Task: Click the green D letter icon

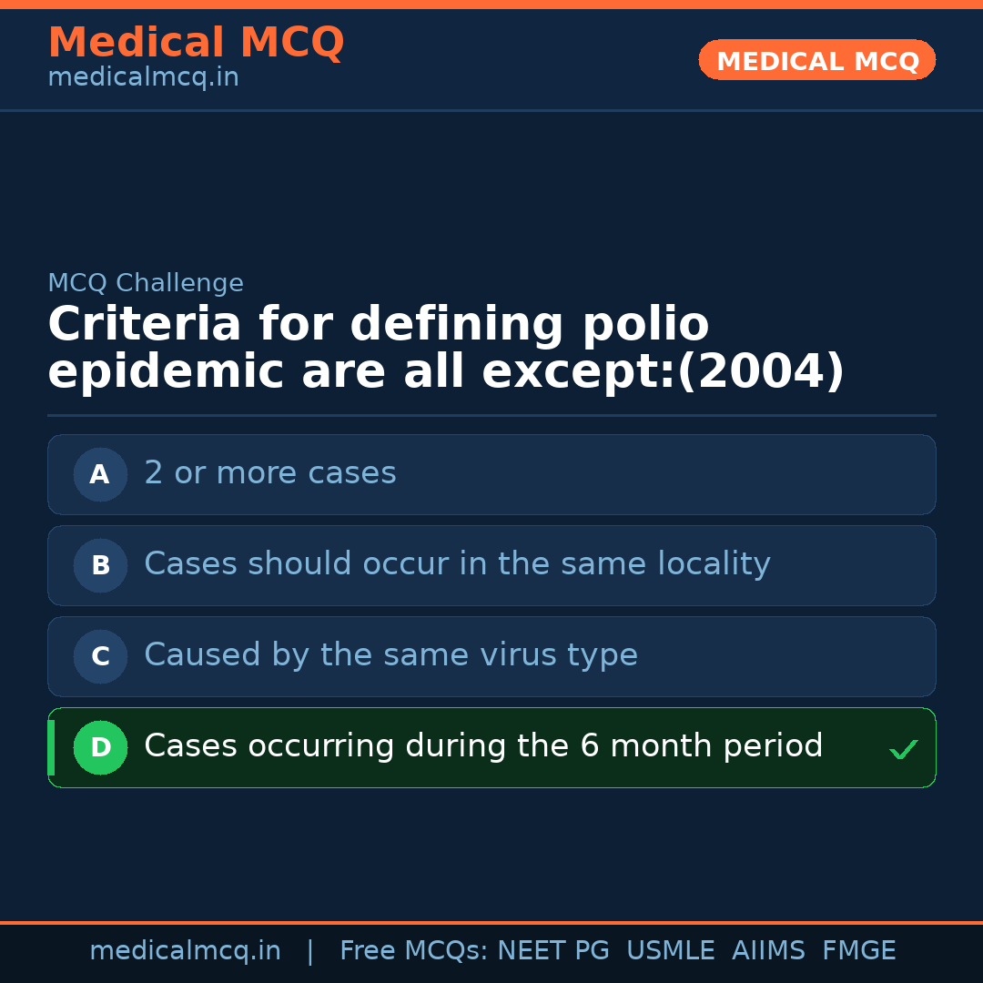Action: point(100,747)
